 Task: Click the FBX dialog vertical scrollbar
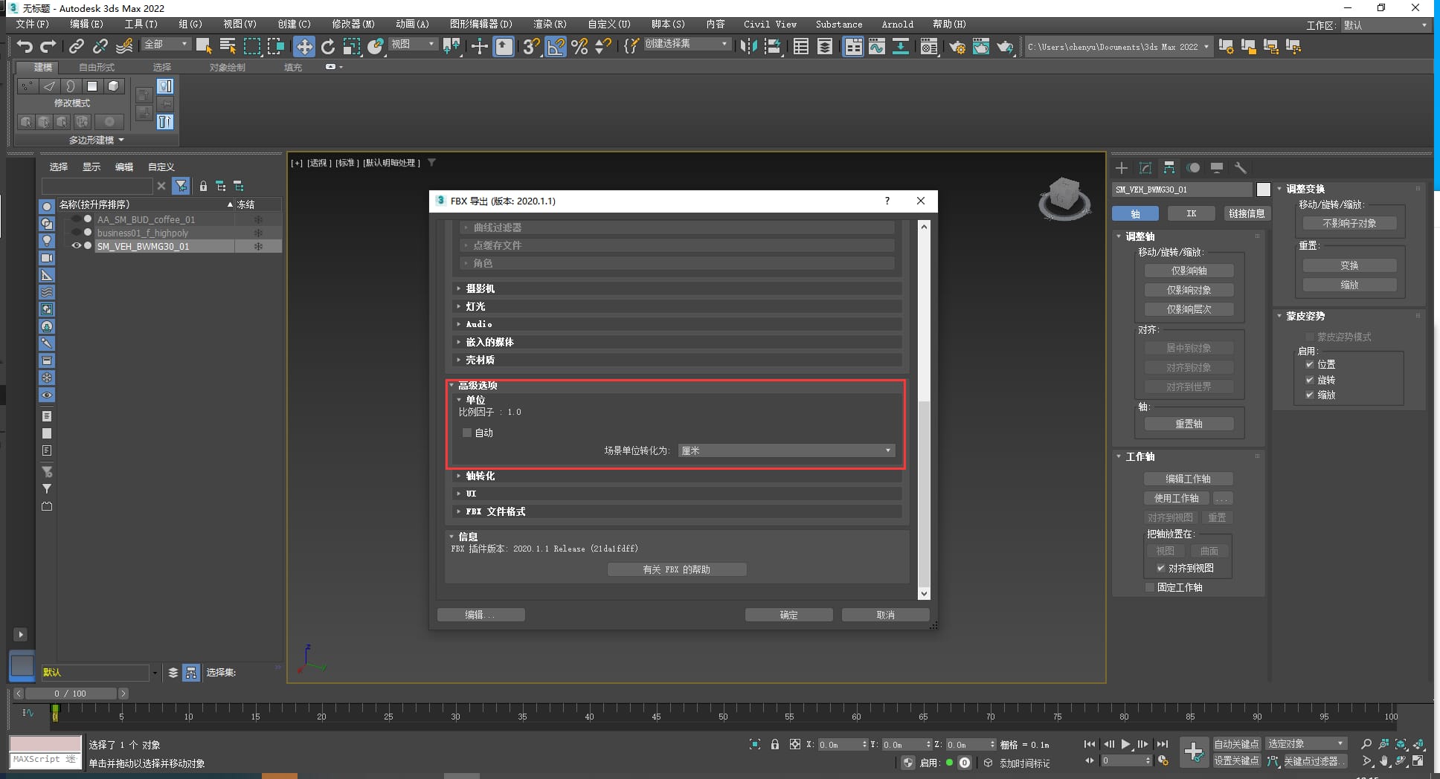tap(924, 410)
